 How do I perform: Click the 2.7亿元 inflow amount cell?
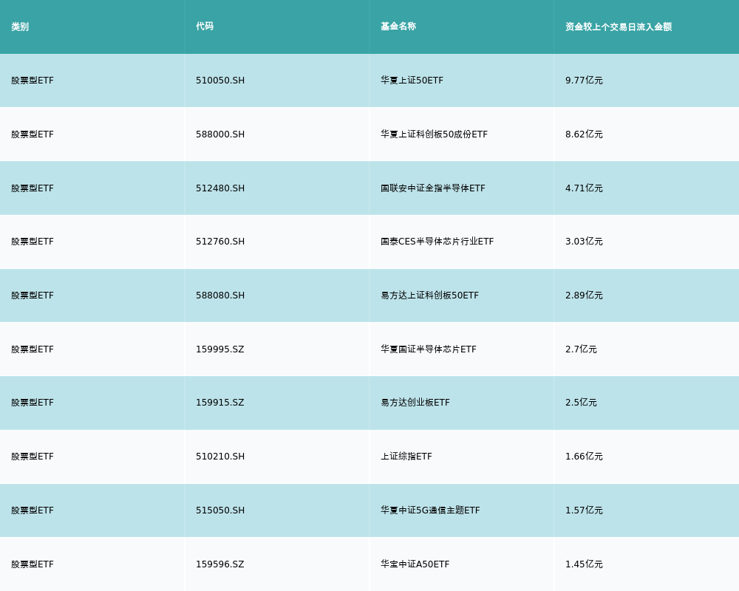[x=581, y=349]
